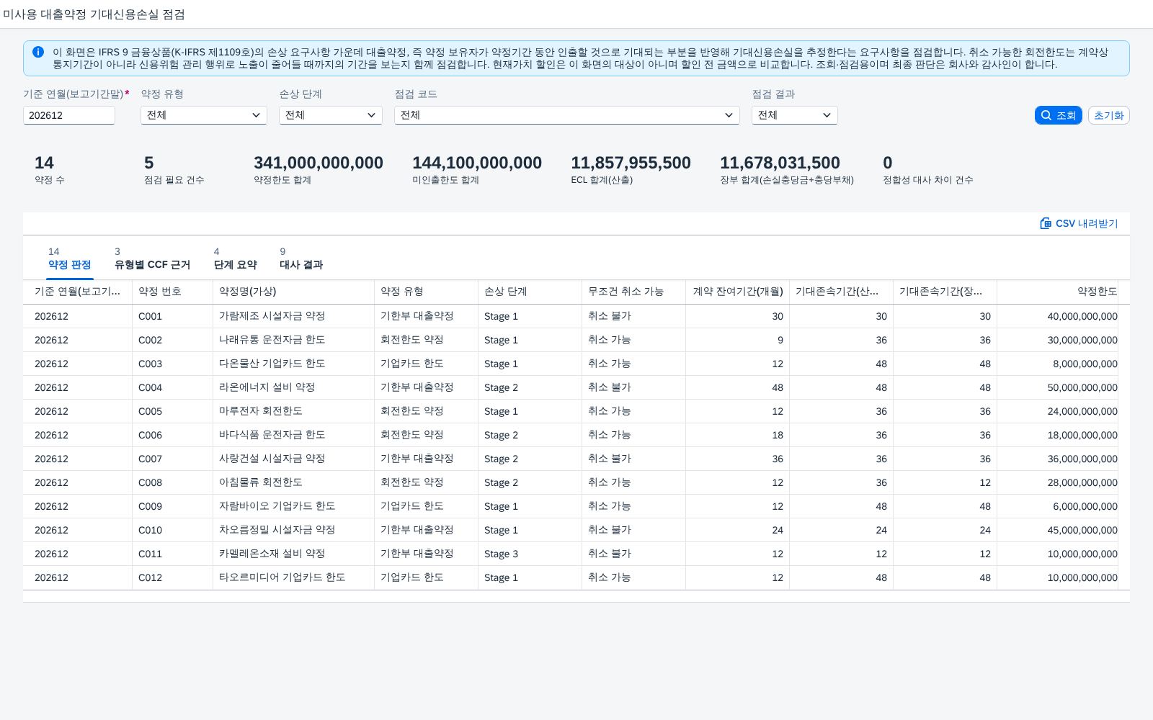Click the C005 cell

[173, 411]
